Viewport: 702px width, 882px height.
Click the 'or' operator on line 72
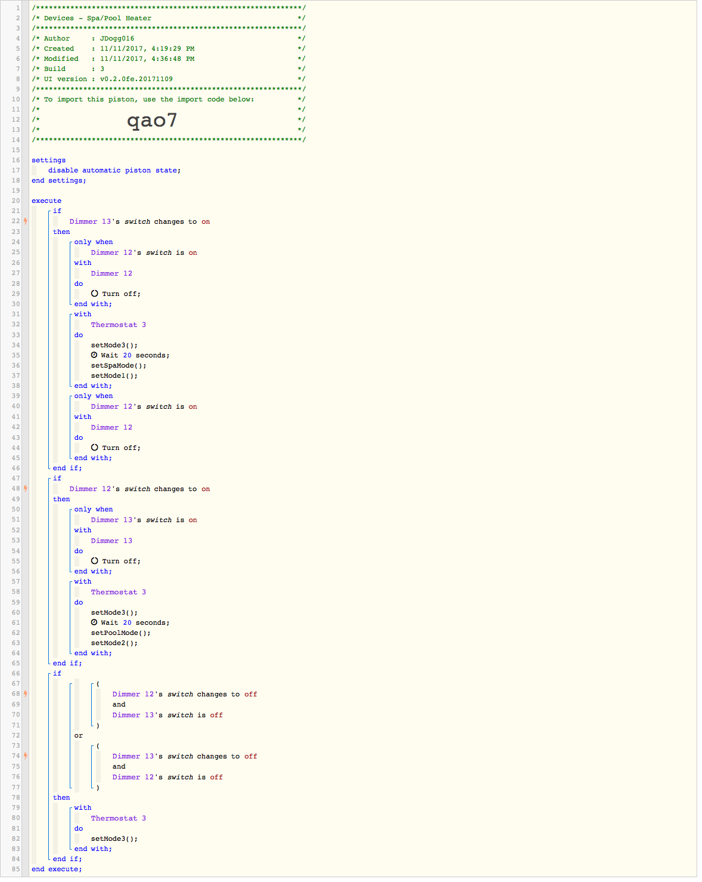tap(79, 735)
